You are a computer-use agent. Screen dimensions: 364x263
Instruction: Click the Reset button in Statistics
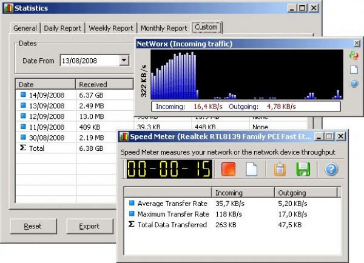click(33, 227)
